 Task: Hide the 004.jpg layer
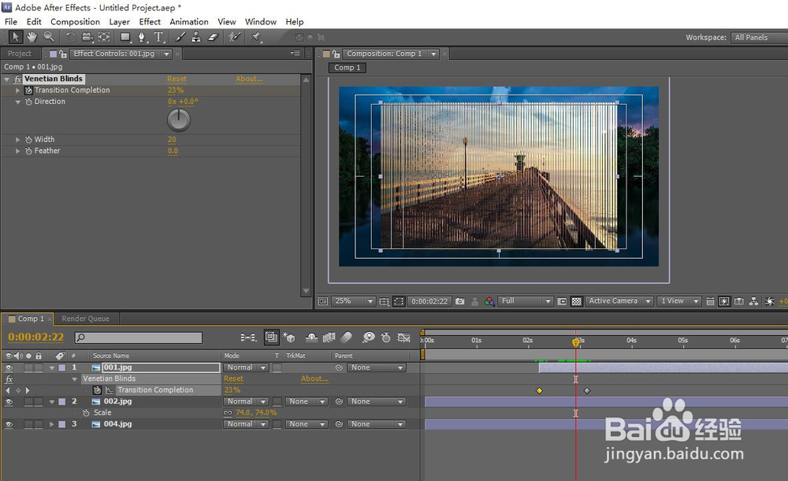tap(9, 424)
